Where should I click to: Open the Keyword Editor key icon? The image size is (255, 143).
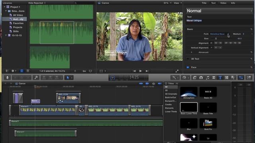click(36, 78)
